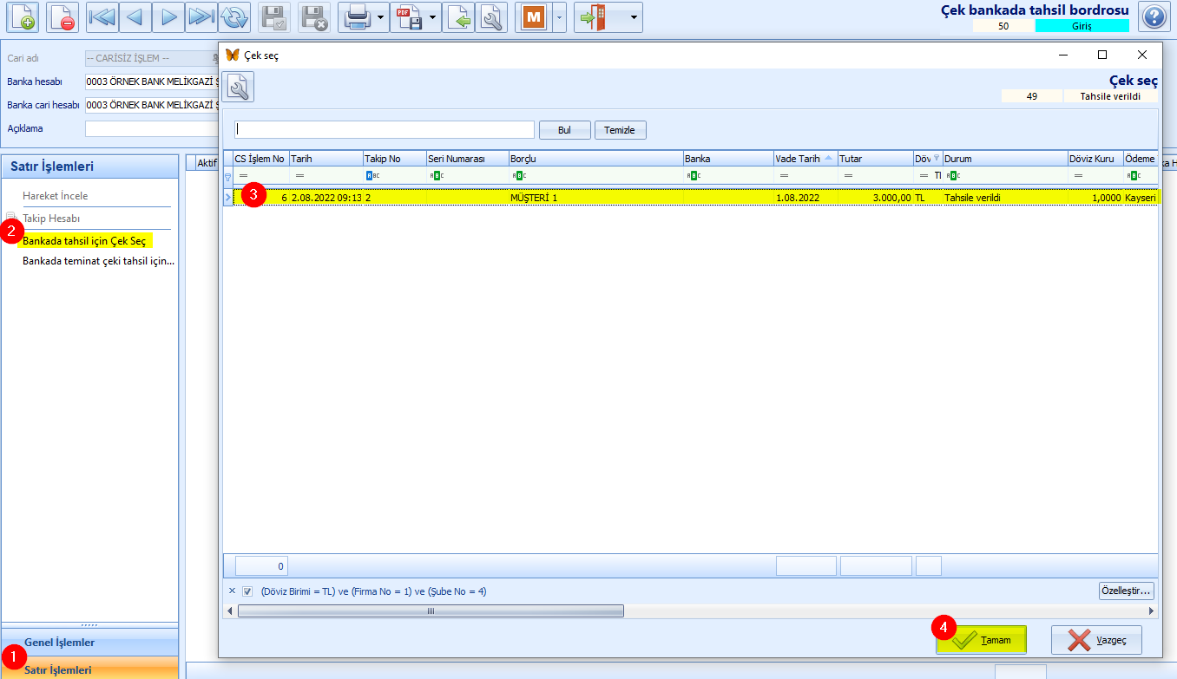Select Bankada tahsil için Çek Seç
1177x679 pixels.
84,240
